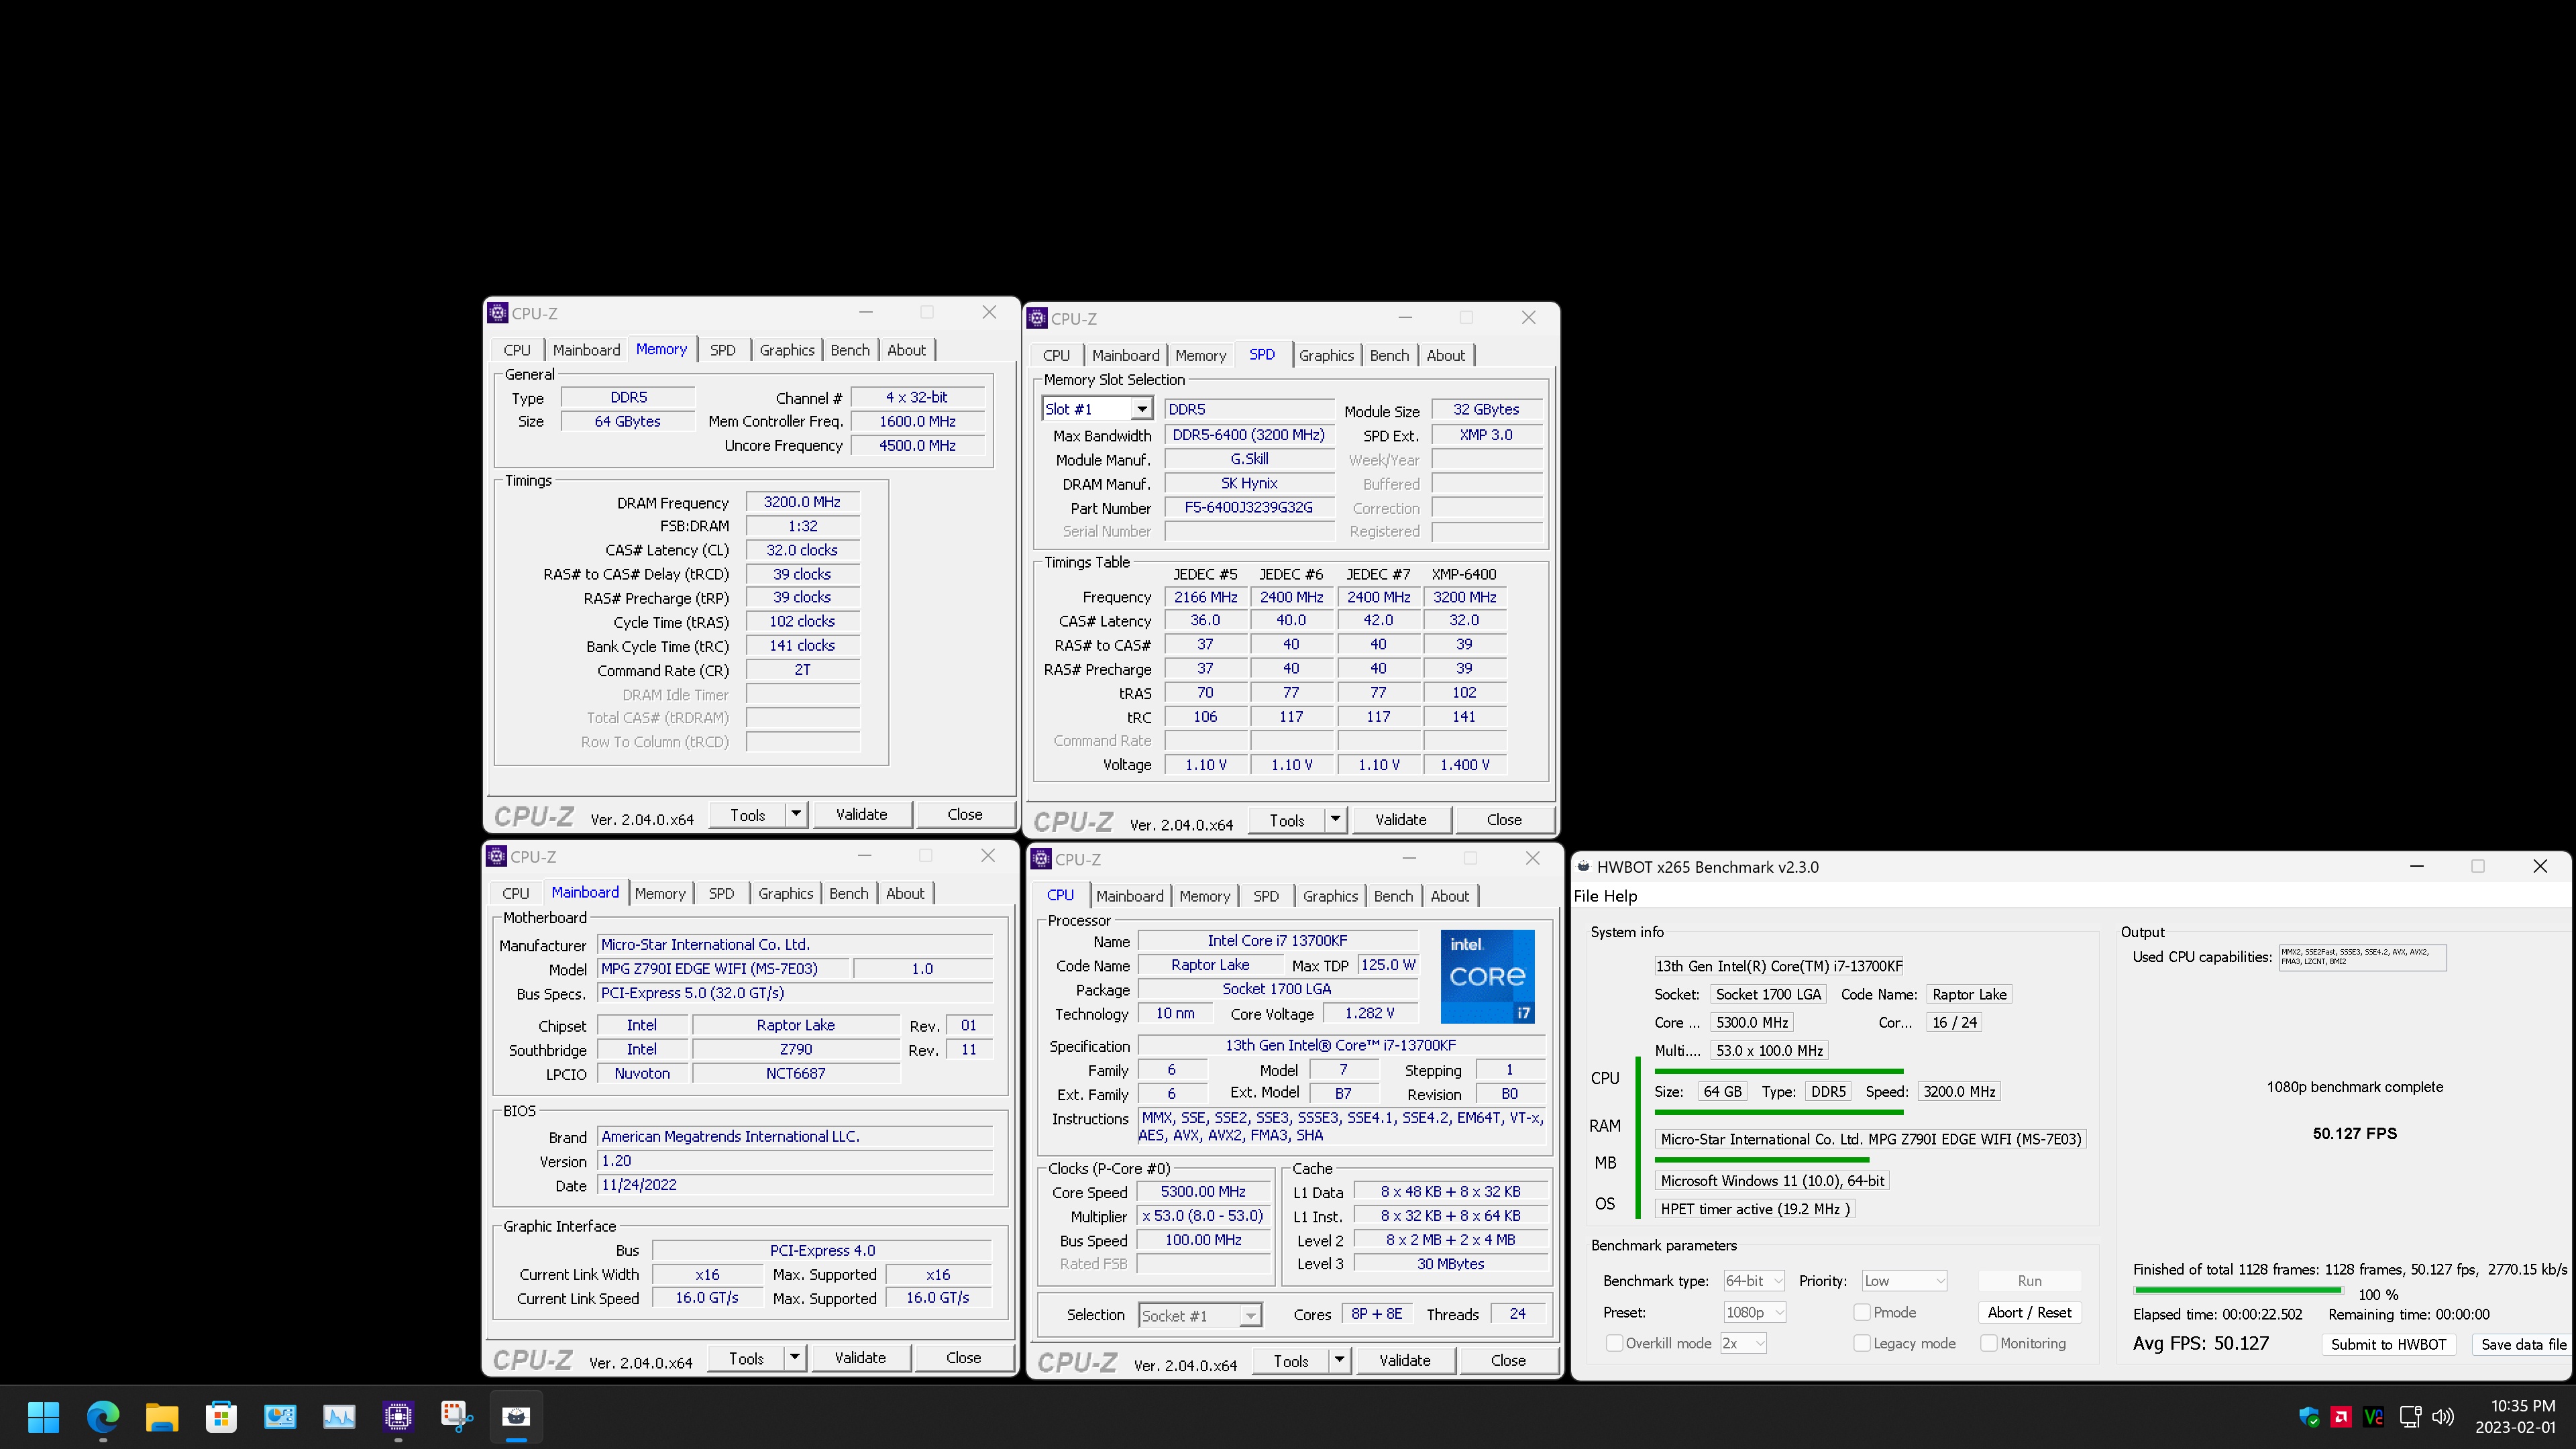Click the CPU-Z Memory window title icon

(498, 313)
